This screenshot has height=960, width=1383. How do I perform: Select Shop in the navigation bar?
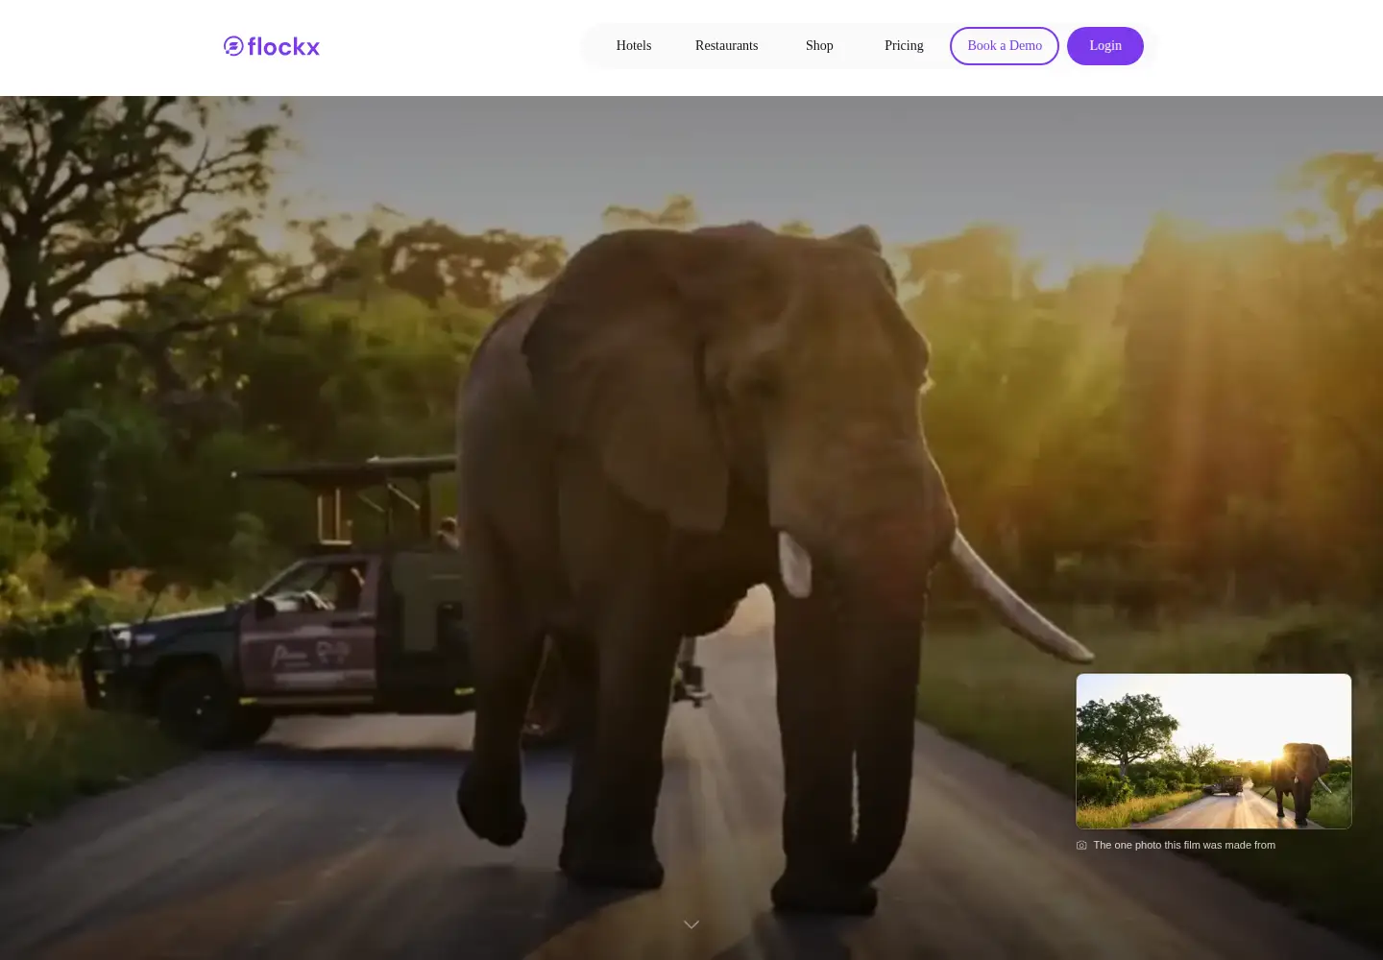(x=819, y=46)
